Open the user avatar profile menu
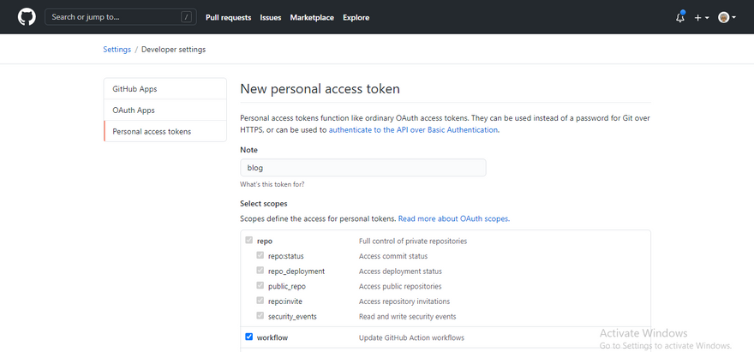The width and height of the screenshot is (754, 352). click(726, 17)
